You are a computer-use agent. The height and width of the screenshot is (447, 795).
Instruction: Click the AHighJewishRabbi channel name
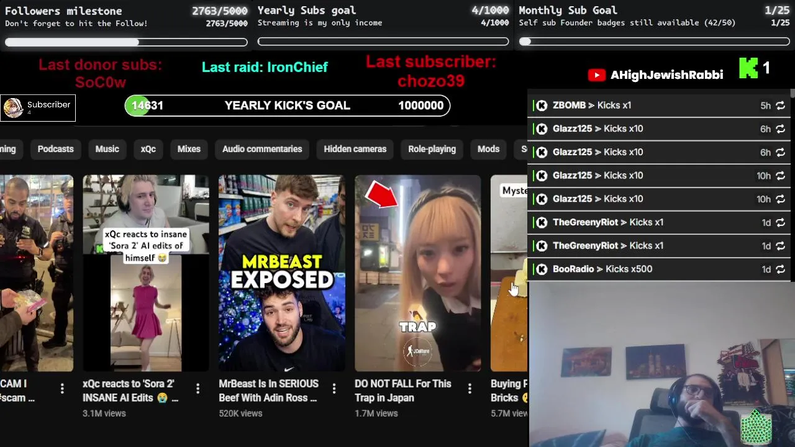point(666,75)
